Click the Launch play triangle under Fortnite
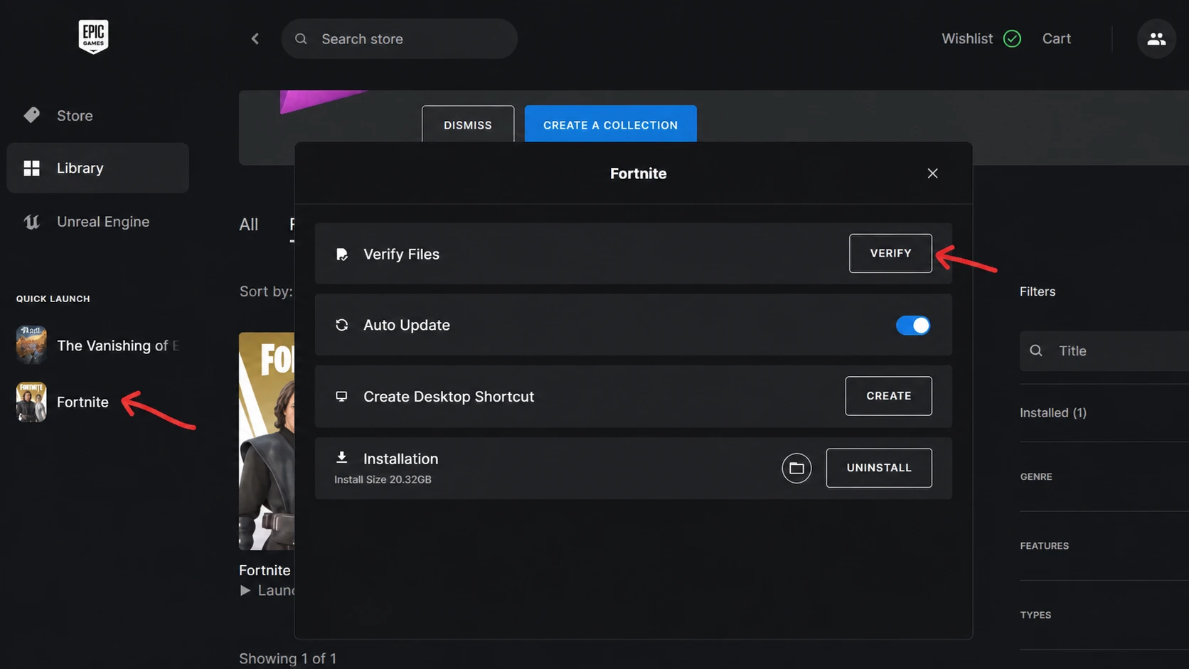Image resolution: width=1189 pixels, height=669 pixels. pos(245,590)
